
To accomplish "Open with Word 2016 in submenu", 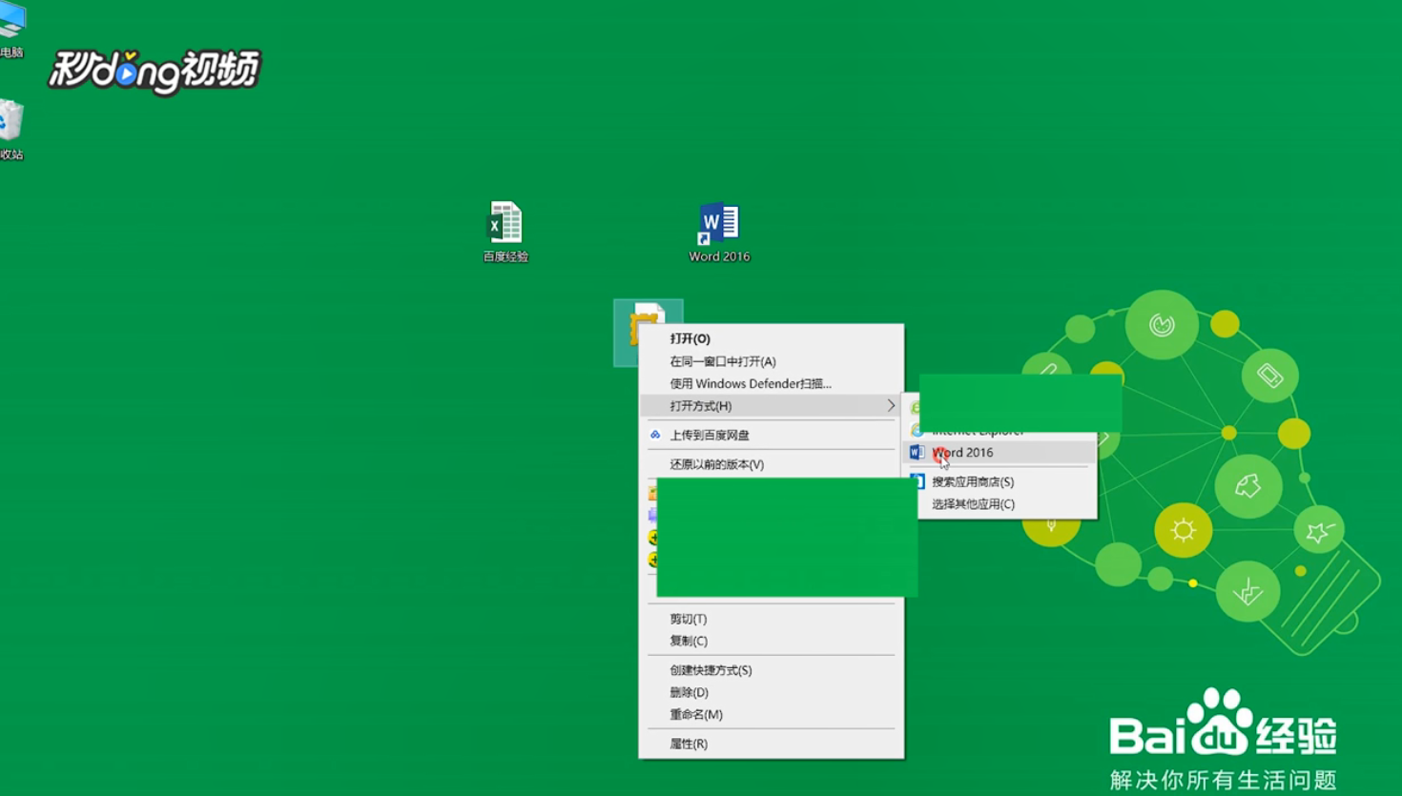I will (999, 452).
